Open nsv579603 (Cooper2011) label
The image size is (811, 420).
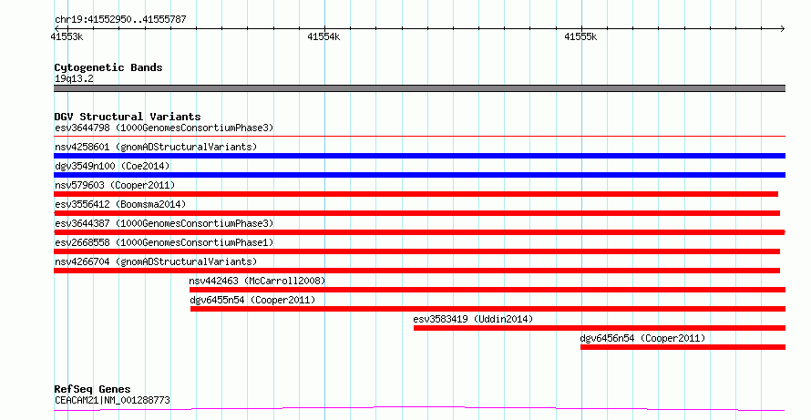[115, 185]
